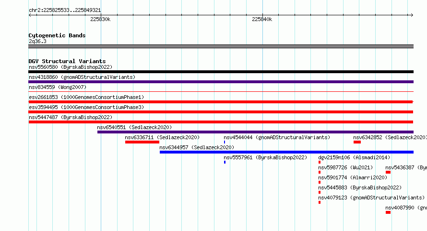Click the gray 2q36.3 cytogenetic band bar
The image size is (427, 231).
point(221,46)
